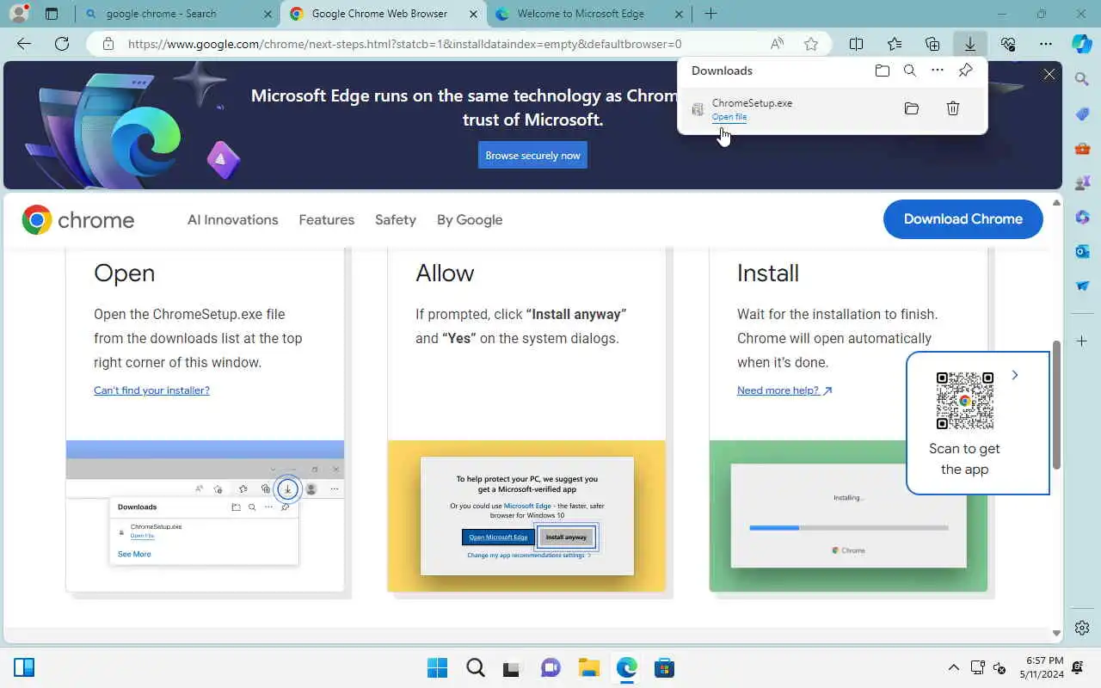Click the Download Chrome button
The image size is (1101, 688).
963,219
